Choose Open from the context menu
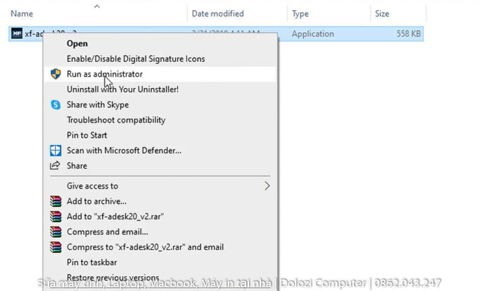This screenshot has width=479, height=291. pyautogui.click(x=77, y=43)
